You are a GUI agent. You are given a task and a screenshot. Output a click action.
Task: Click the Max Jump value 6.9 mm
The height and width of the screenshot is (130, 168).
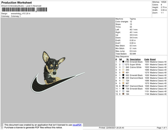tap(133, 51)
